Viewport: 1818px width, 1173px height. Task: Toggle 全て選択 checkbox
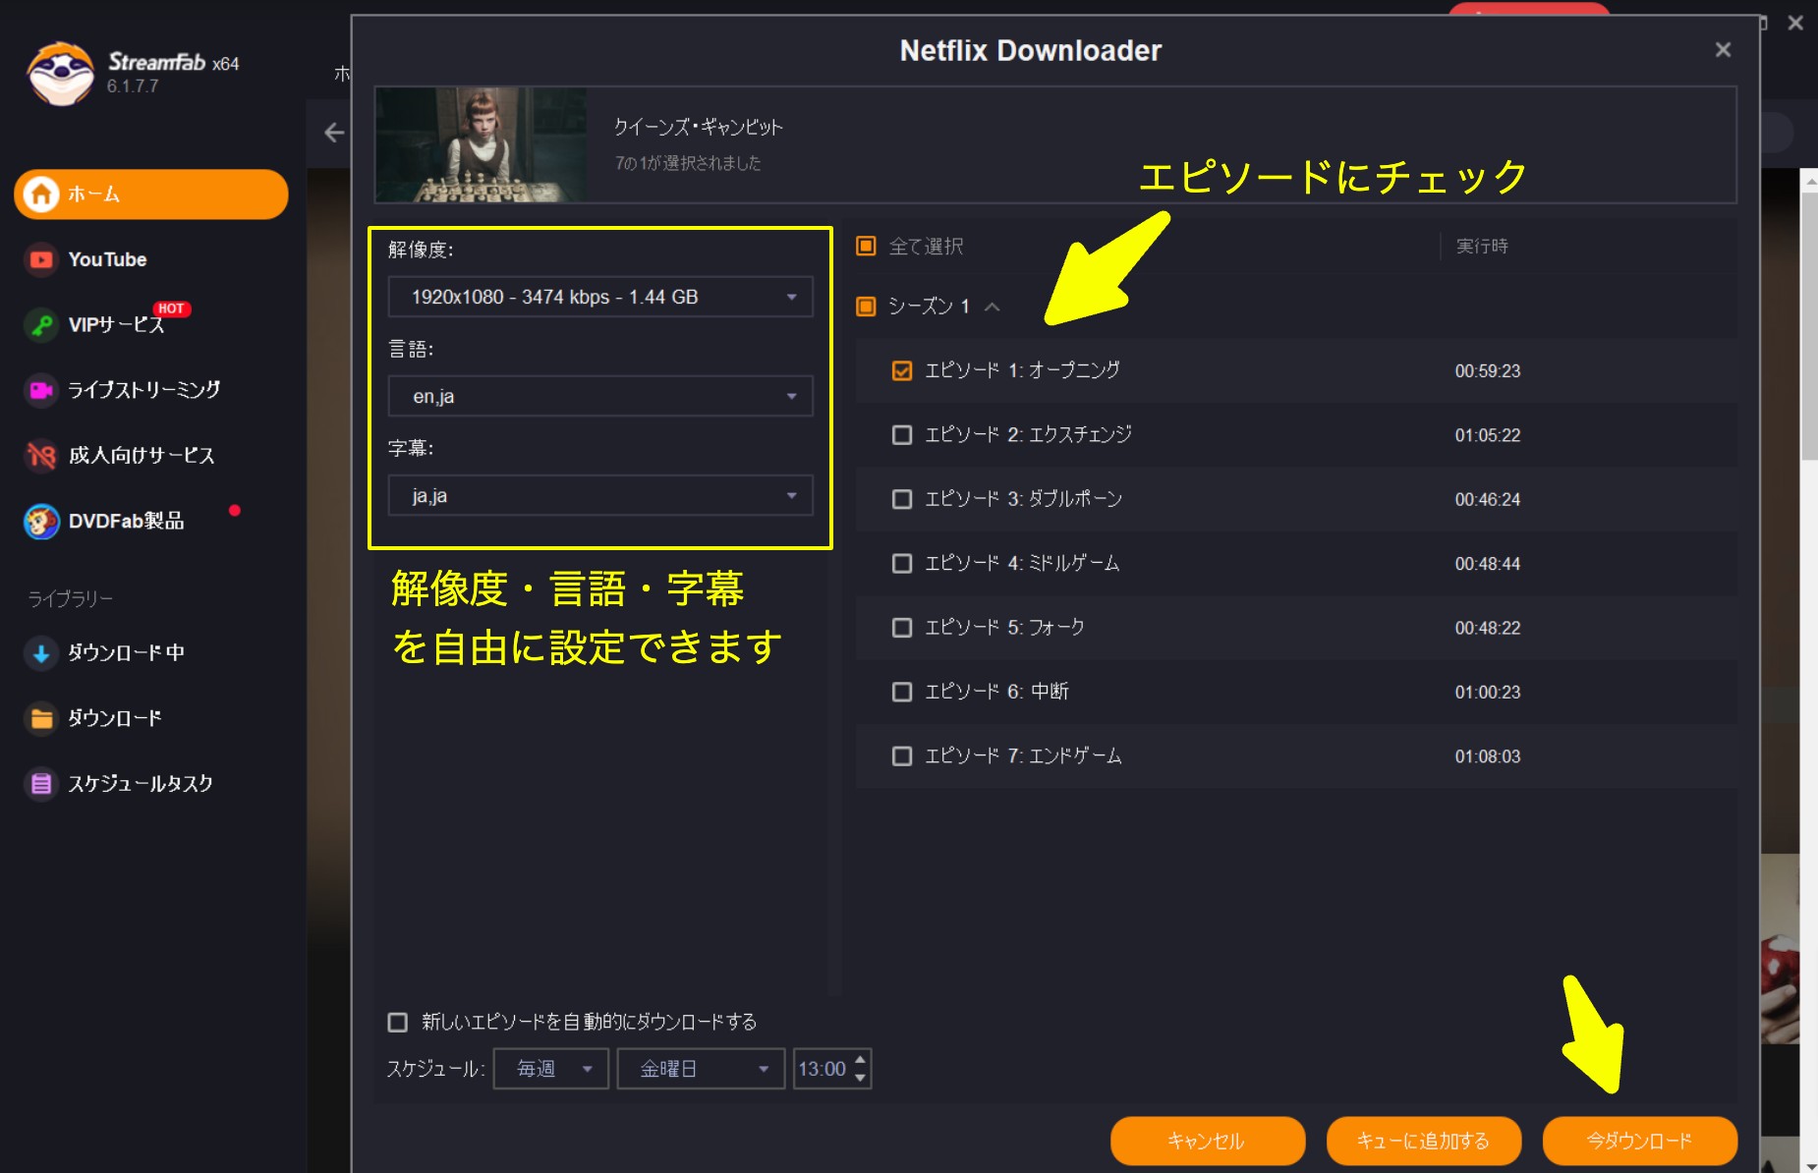(x=866, y=246)
